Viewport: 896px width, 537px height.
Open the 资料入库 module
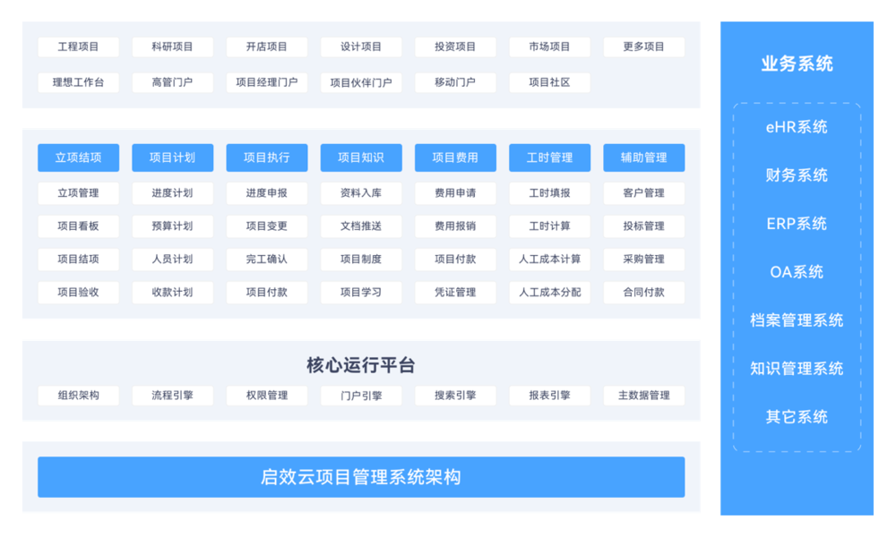tap(361, 193)
